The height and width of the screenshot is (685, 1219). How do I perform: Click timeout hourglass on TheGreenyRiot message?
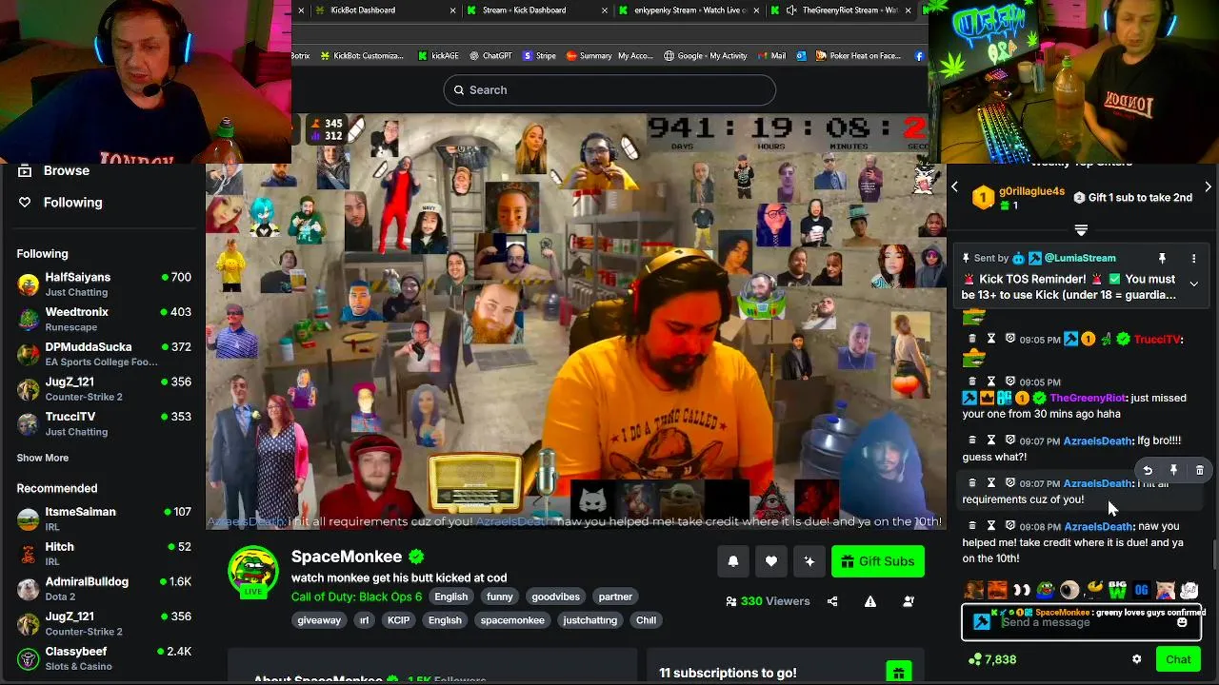click(991, 382)
